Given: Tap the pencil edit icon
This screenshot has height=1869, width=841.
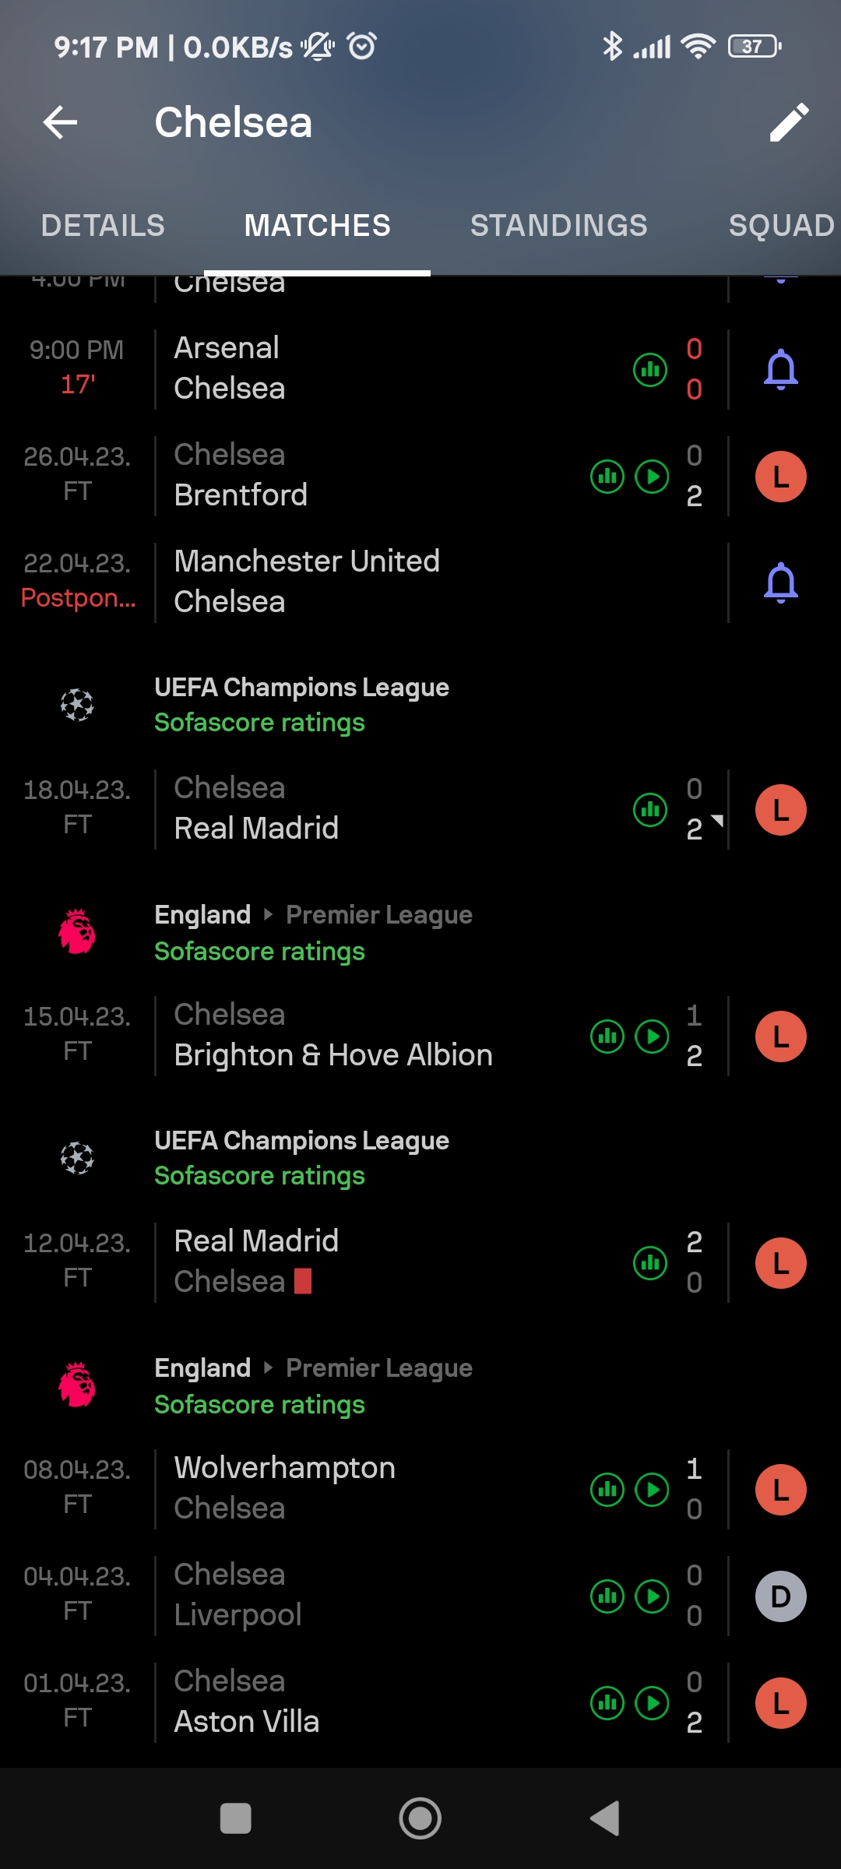Looking at the screenshot, I should tap(789, 122).
